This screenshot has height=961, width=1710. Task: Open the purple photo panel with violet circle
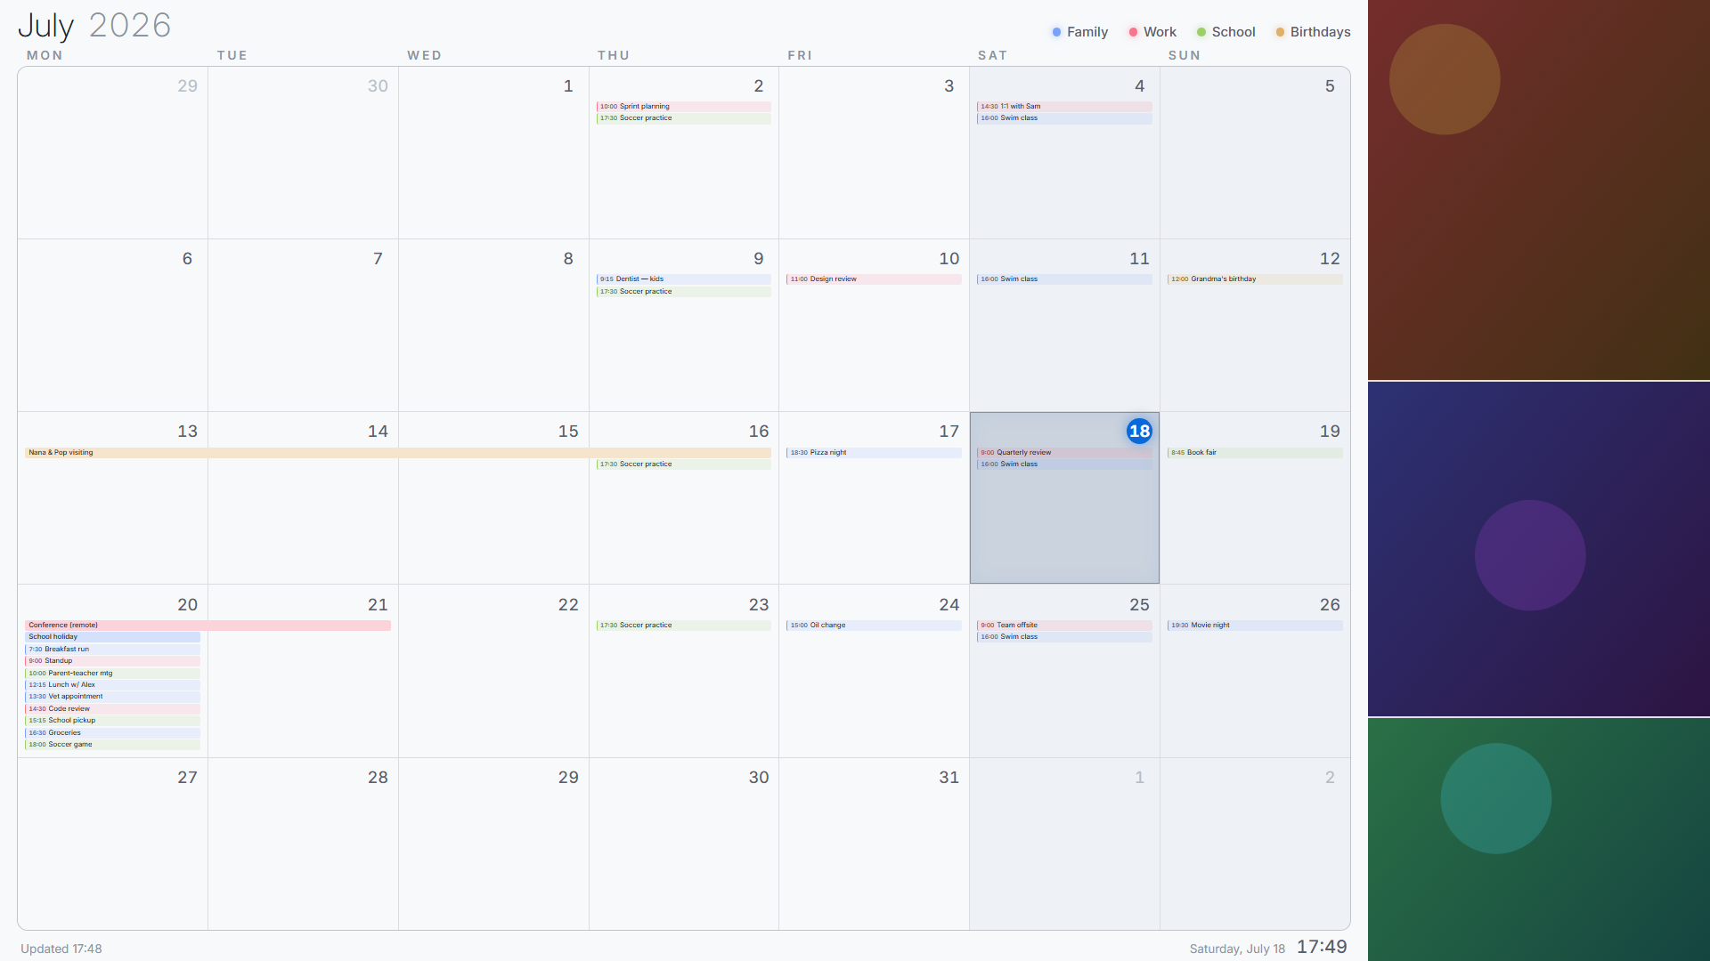click(1539, 549)
